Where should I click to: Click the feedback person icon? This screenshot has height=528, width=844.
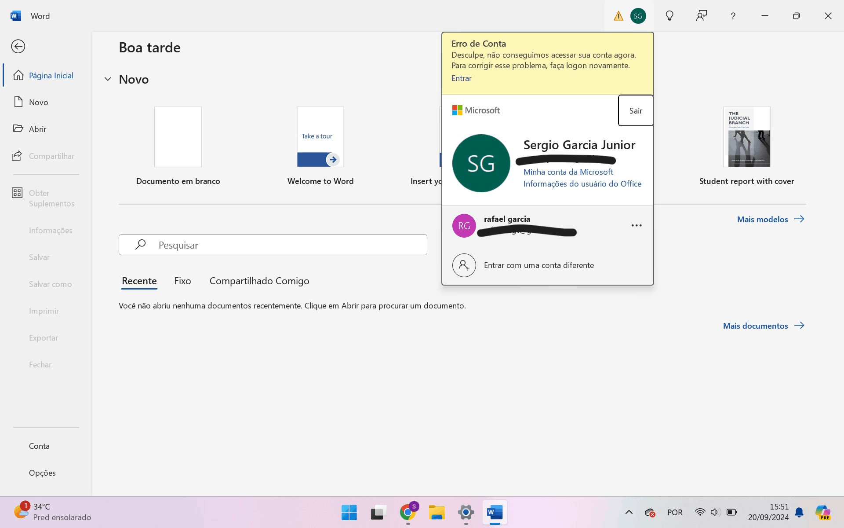[x=702, y=16]
